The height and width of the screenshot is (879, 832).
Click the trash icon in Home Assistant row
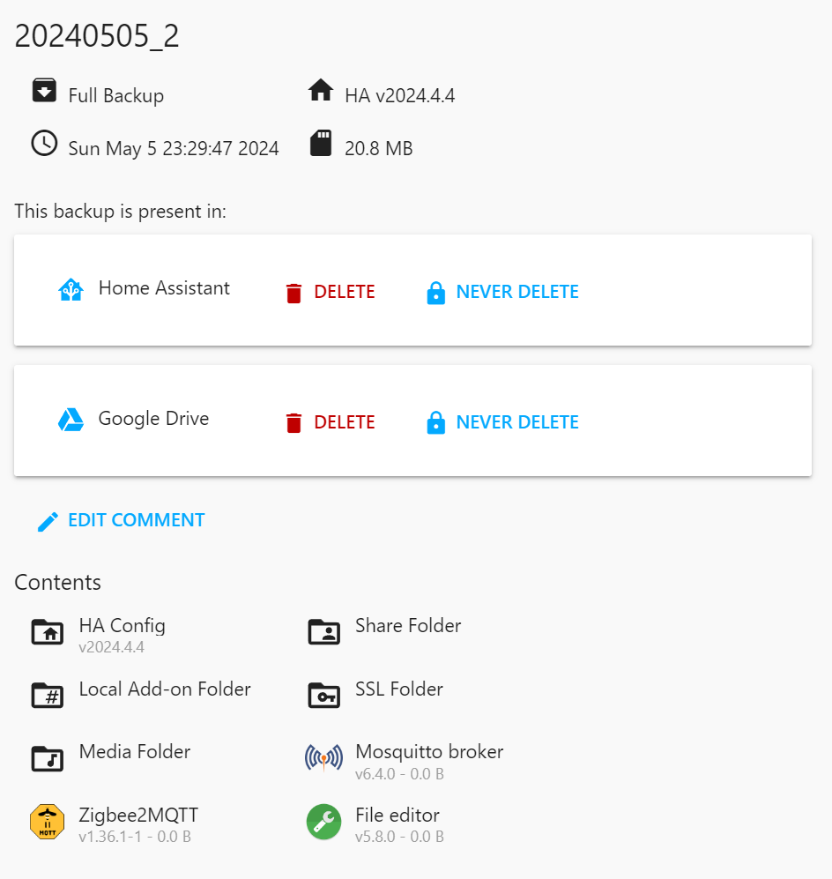pos(293,293)
